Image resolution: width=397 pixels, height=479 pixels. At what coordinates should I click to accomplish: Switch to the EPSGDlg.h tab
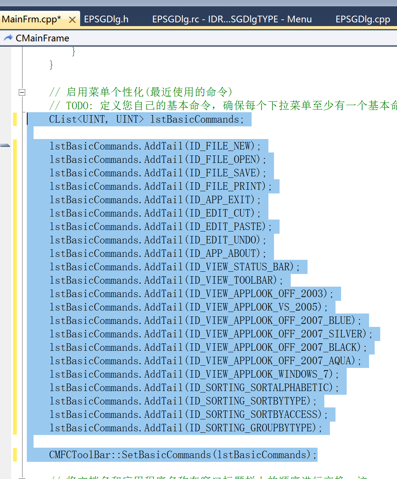(x=106, y=19)
